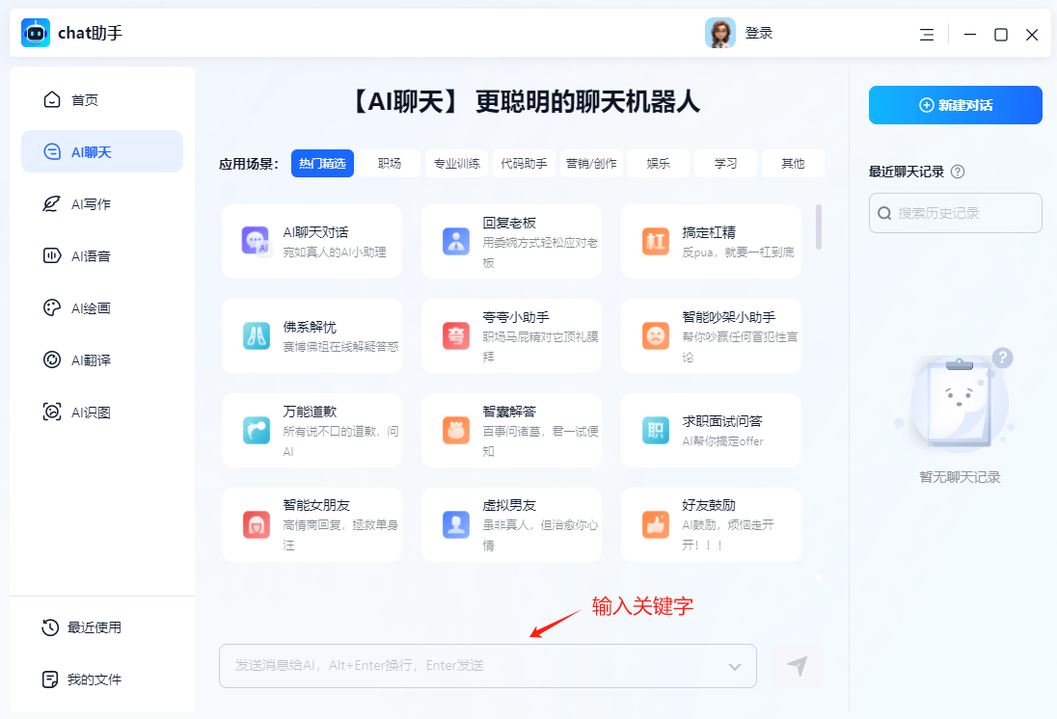Click the scenario list vertical scrollbar
This screenshot has width=1057, height=719.
[x=819, y=227]
